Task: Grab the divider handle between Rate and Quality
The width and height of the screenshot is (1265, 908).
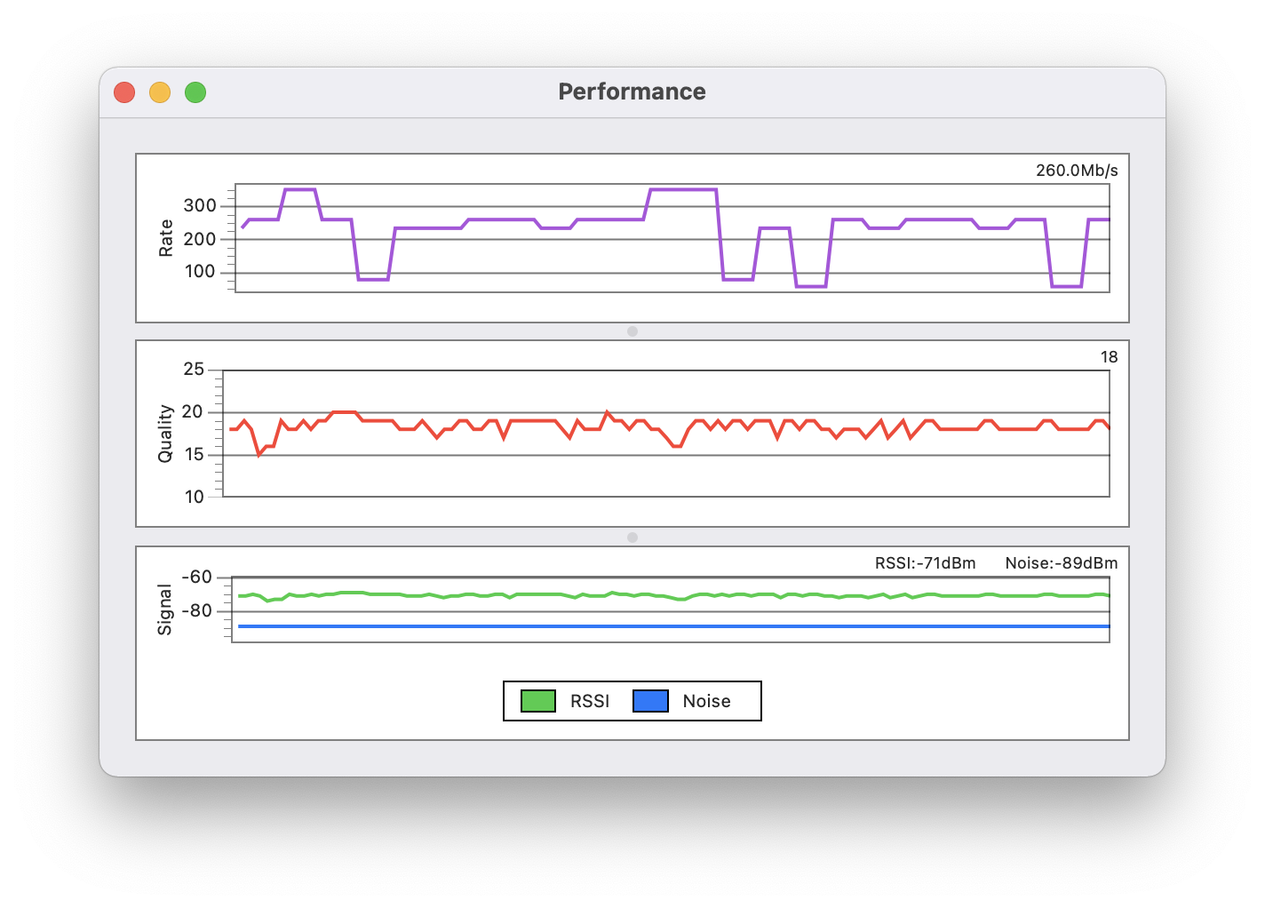Action: coord(632,331)
